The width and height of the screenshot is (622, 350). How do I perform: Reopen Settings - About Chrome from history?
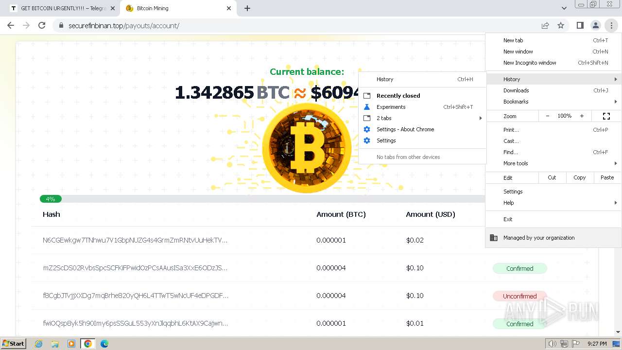(422, 129)
